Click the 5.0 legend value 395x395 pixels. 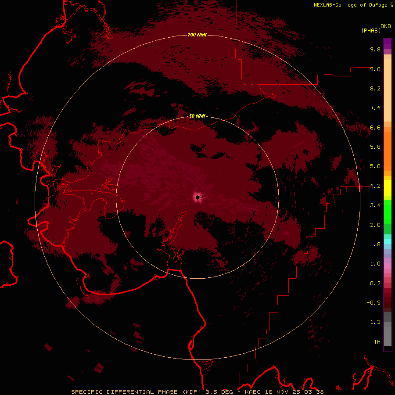(375, 166)
